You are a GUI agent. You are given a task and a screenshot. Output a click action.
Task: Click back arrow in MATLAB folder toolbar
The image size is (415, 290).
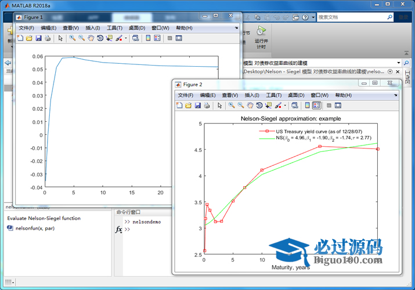pyautogui.click(x=8, y=63)
